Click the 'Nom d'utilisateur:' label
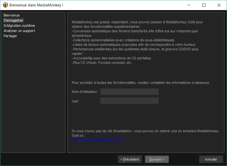The height and width of the screenshot is (166, 227). (85, 92)
